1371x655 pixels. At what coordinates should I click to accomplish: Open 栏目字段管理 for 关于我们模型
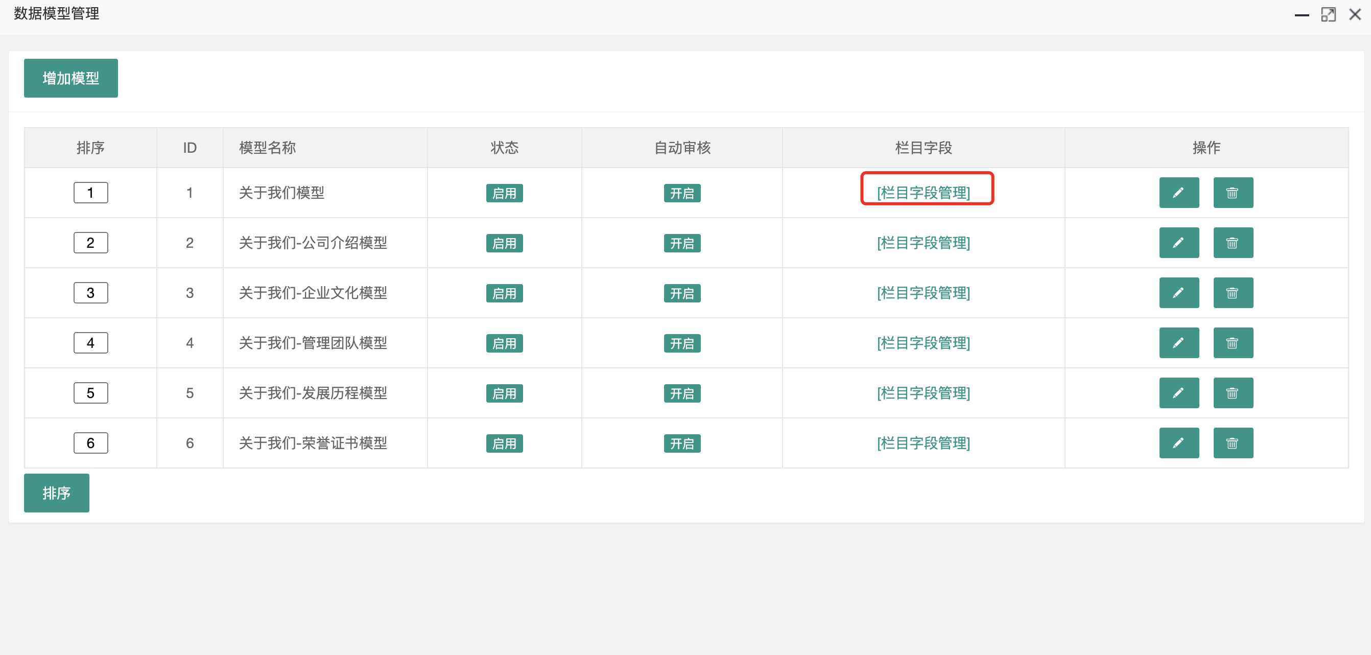point(924,193)
